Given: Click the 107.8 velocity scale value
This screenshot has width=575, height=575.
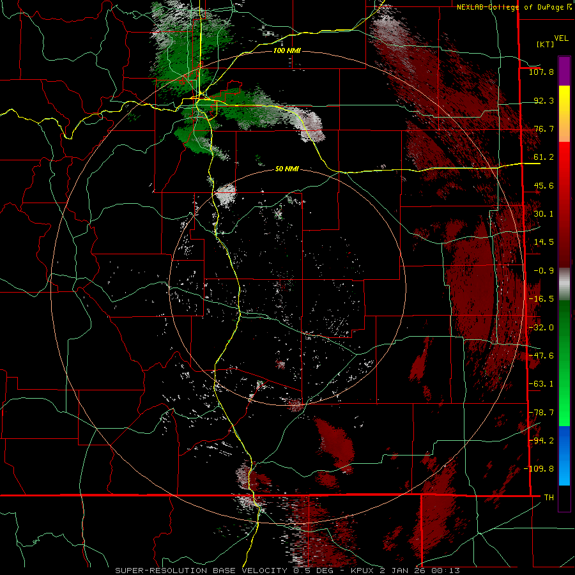Looking at the screenshot, I should click(x=541, y=72).
